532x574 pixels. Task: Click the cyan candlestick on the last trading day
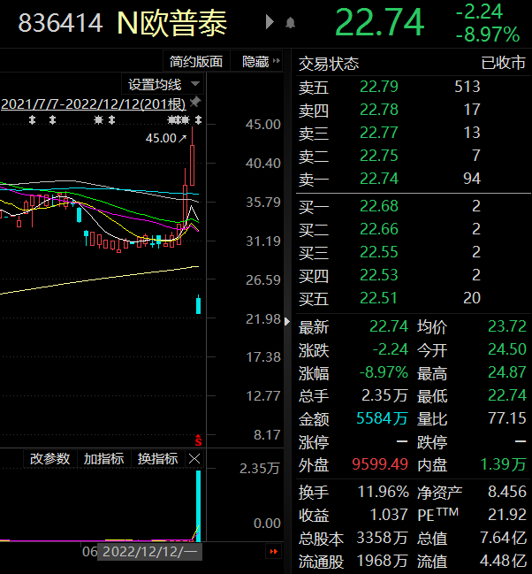tap(198, 304)
